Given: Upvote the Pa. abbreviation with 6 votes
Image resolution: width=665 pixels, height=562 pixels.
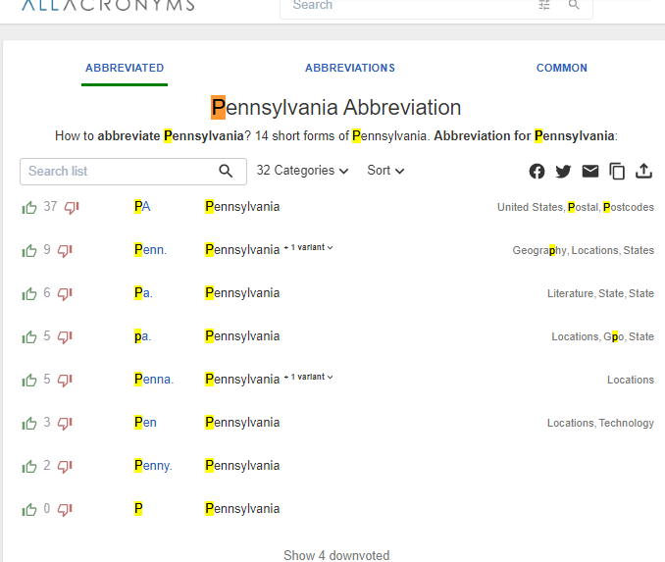Looking at the screenshot, I should 29,294.
